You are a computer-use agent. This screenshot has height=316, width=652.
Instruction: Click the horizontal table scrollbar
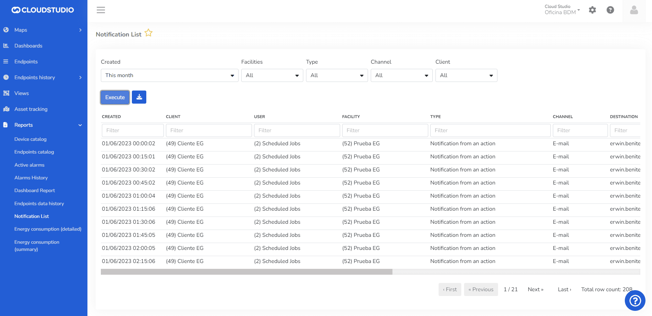246,272
